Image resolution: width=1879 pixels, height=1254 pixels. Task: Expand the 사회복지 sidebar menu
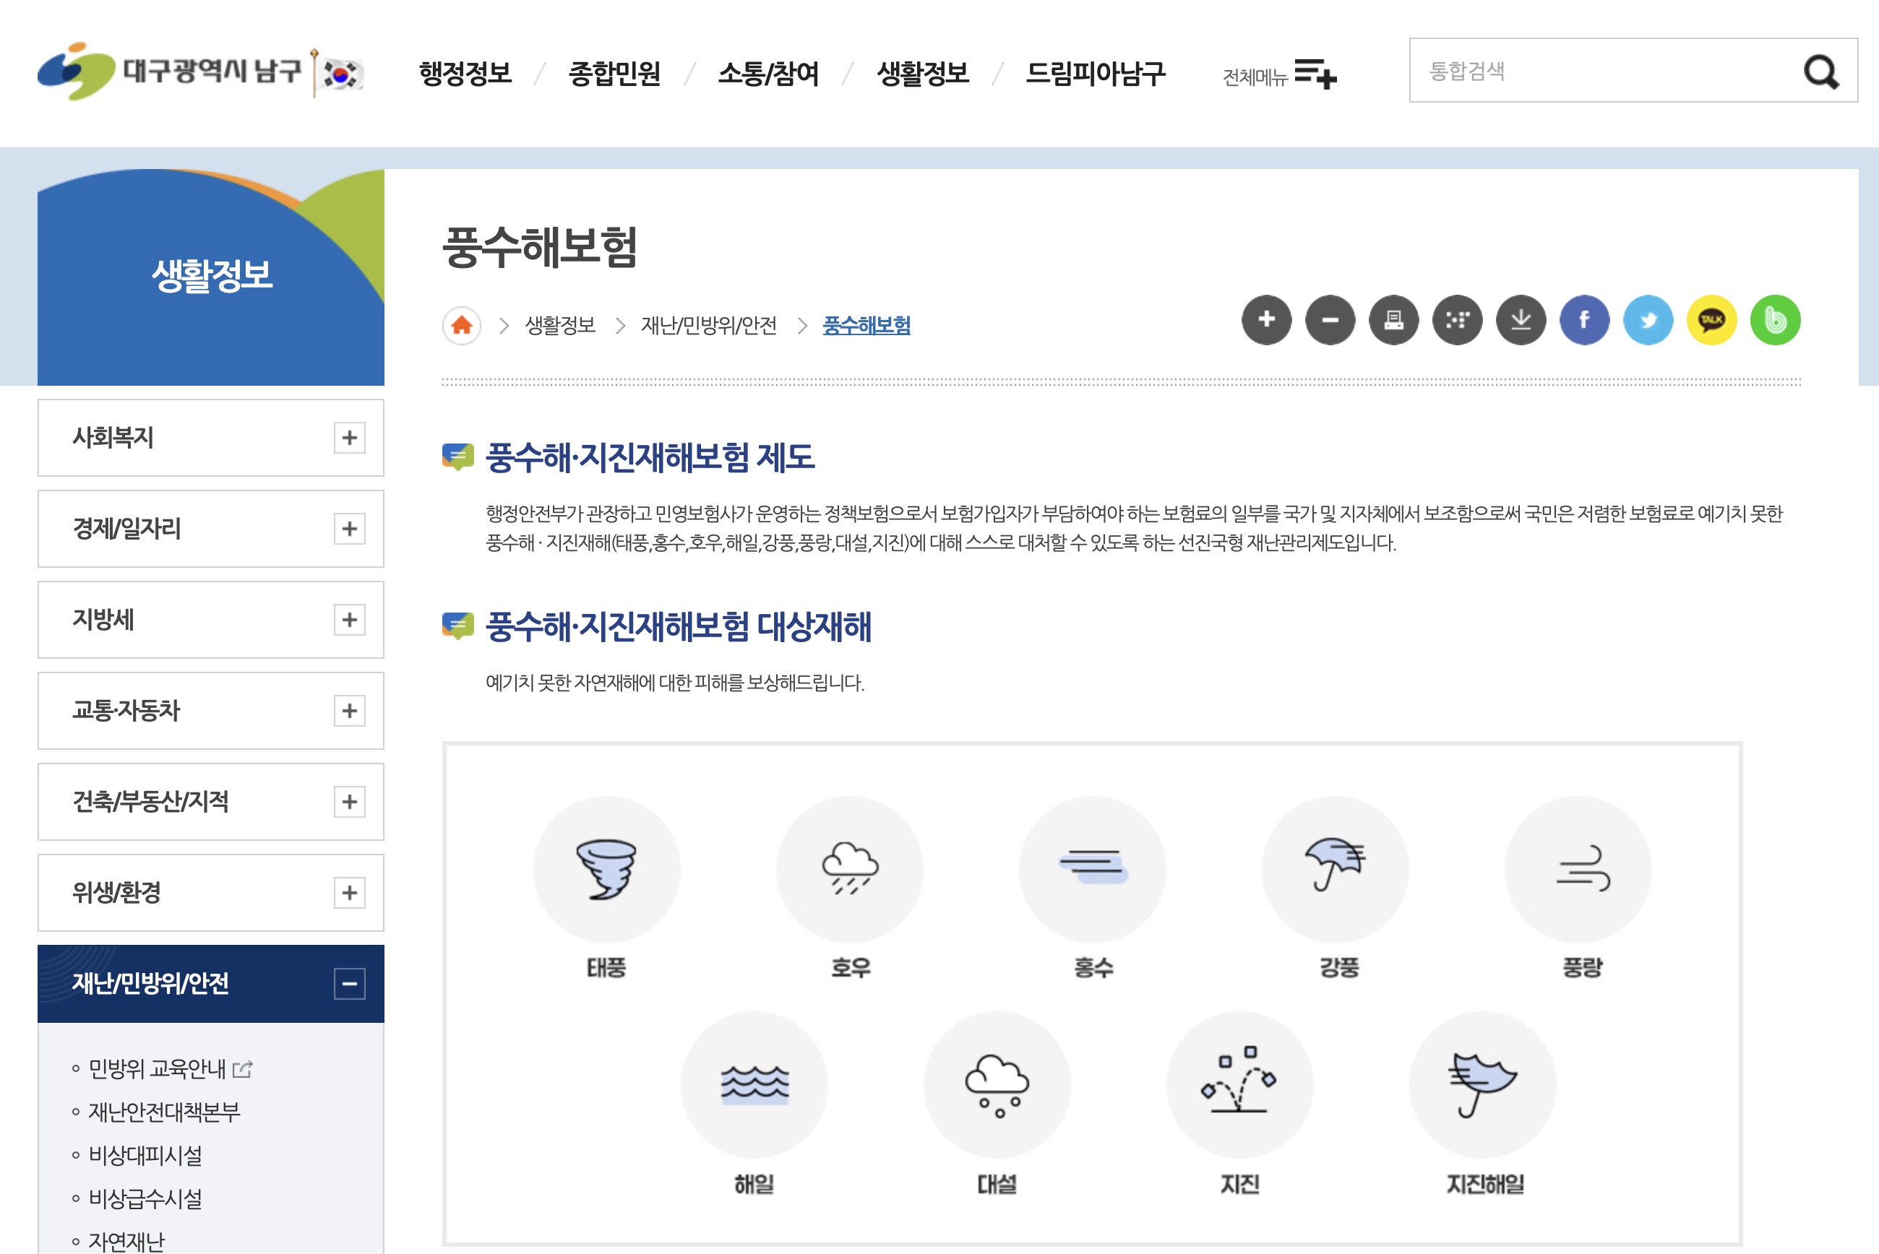click(x=349, y=438)
